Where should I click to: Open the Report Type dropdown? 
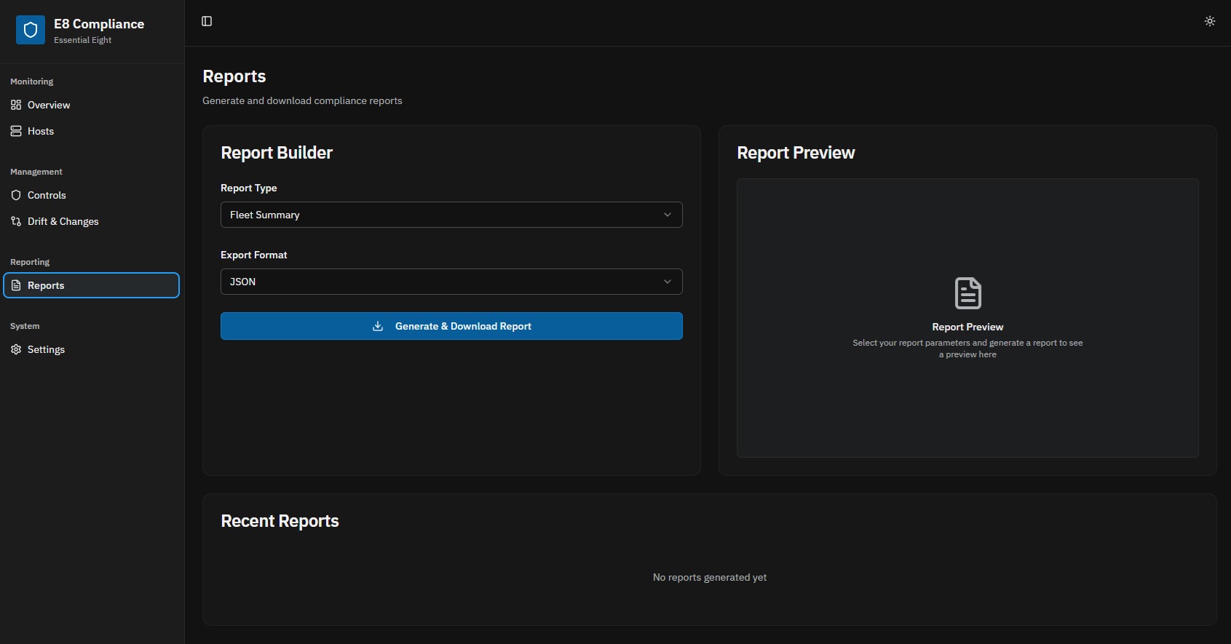coord(451,215)
